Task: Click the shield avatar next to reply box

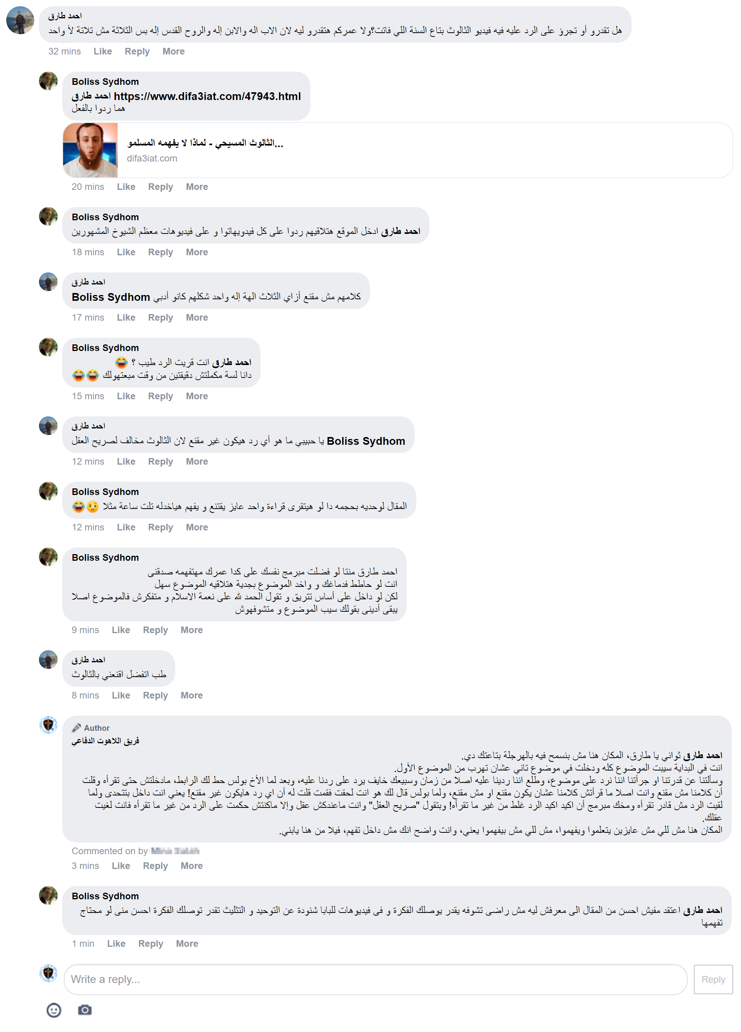Action: pyautogui.click(x=48, y=973)
